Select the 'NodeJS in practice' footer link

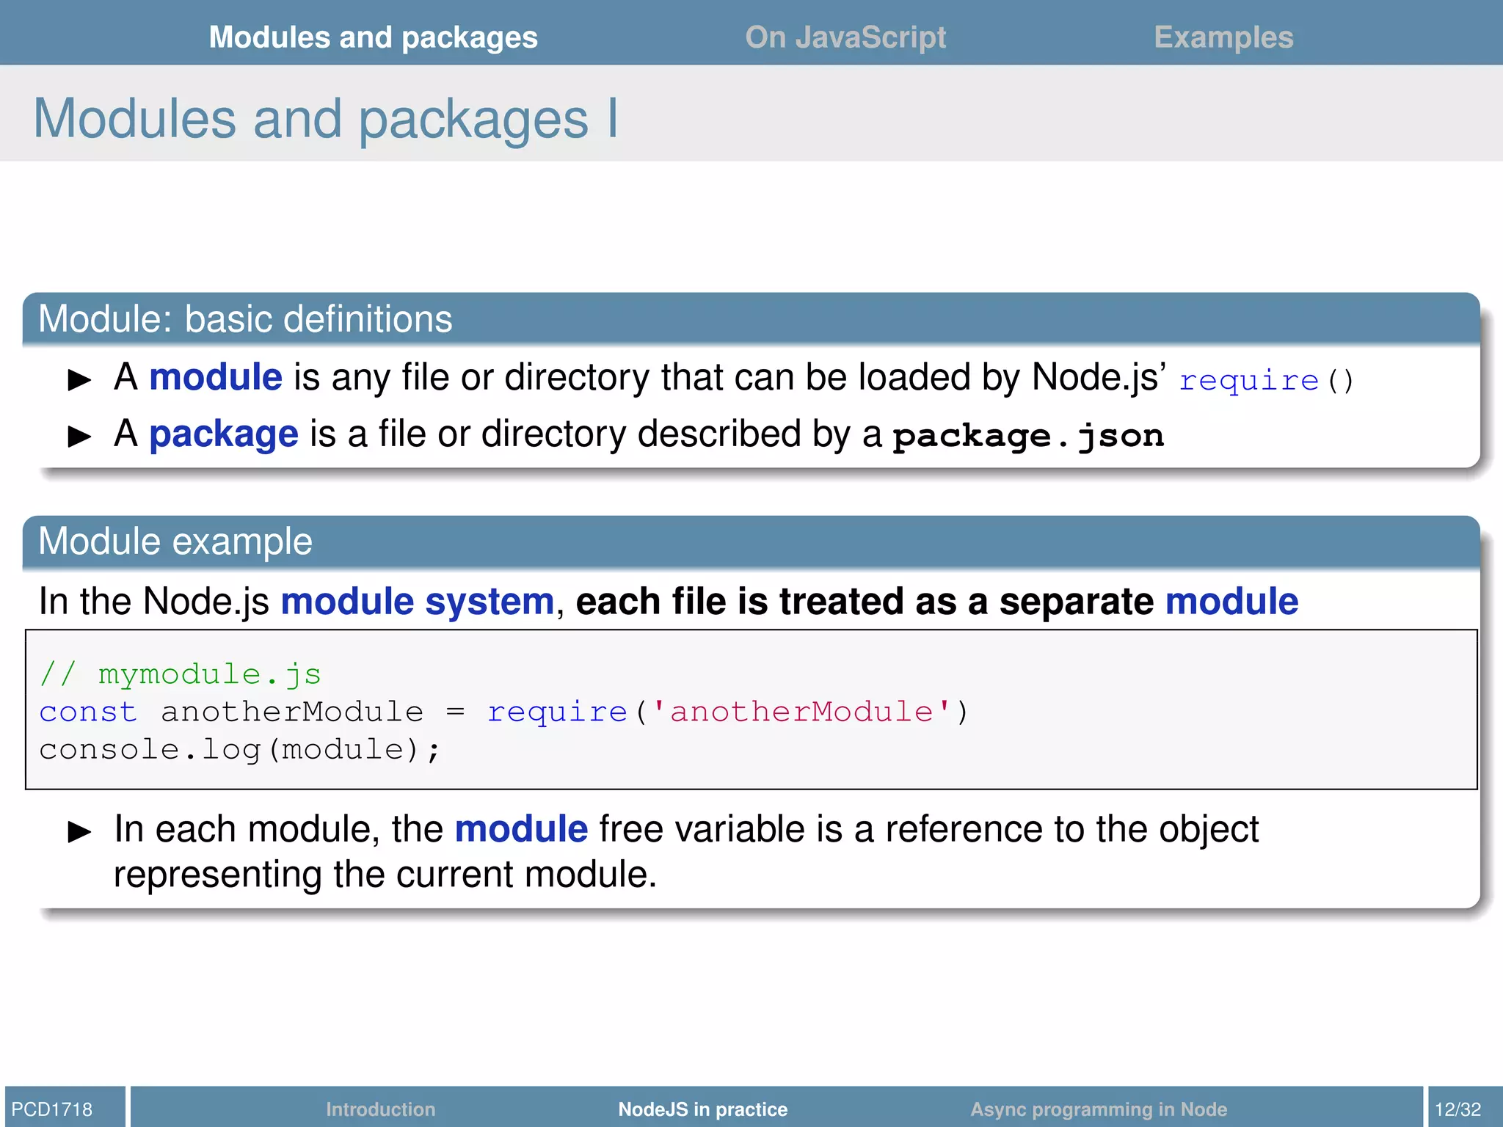pos(703,1109)
